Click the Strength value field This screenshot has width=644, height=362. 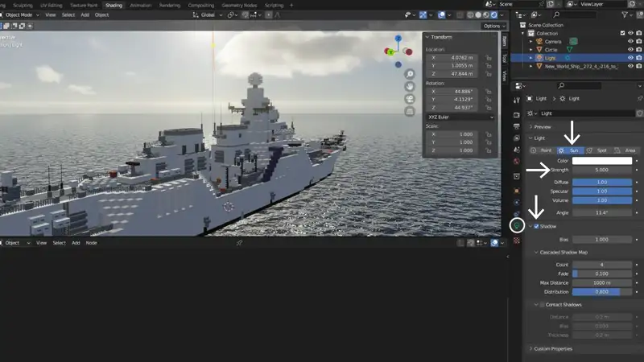pos(602,171)
